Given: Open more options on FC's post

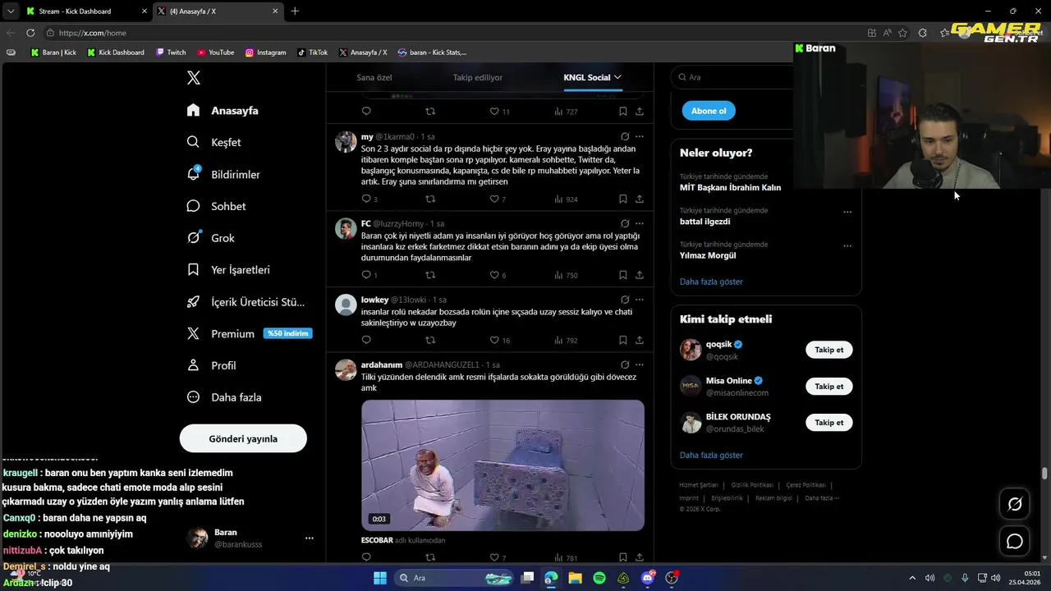Looking at the screenshot, I should coord(640,223).
